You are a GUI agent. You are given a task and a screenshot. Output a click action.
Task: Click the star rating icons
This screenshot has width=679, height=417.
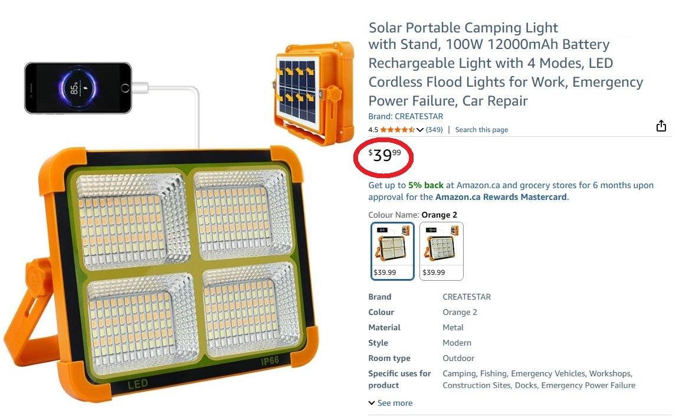click(x=397, y=130)
